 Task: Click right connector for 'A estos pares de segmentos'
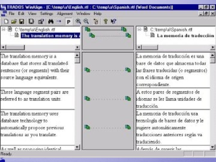click(x=128, y=98)
